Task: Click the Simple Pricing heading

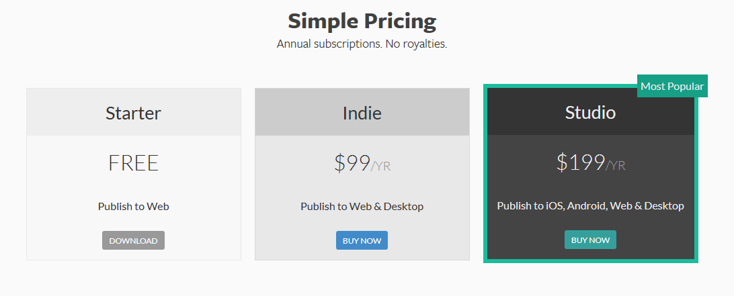Action: 362,21
